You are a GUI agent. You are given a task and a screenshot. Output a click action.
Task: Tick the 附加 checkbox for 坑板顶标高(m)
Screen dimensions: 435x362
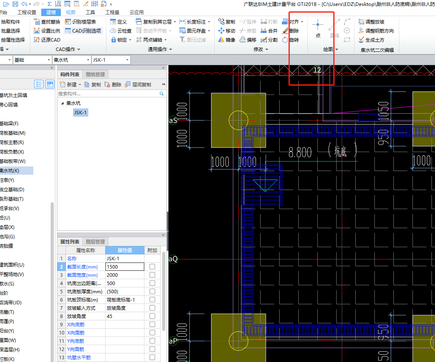[x=152, y=300]
